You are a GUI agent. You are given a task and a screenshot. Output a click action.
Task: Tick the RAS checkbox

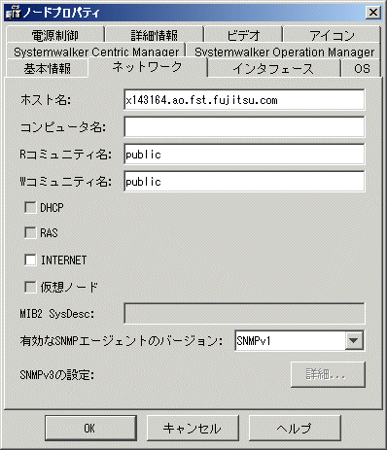coord(30,232)
